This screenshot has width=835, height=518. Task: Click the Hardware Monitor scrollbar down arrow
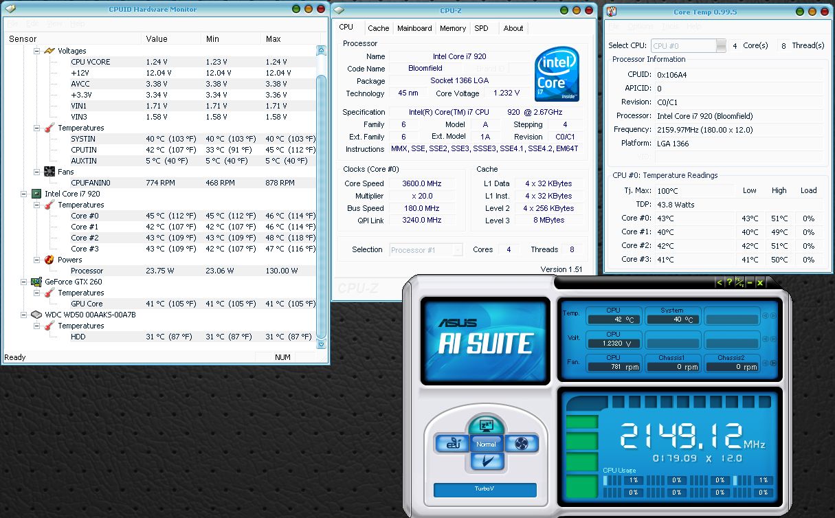(321, 344)
